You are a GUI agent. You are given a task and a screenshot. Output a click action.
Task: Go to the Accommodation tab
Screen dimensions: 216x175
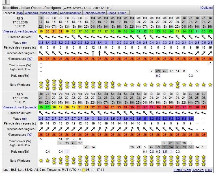pyautogui.click(x=71, y=13)
